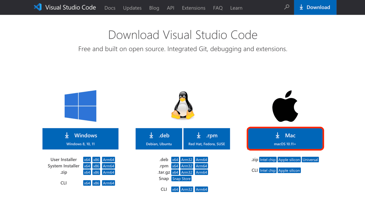The width and height of the screenshot is (365, 205).
Task: Click the Linux Tux penguin image
Action: (183, 105)
